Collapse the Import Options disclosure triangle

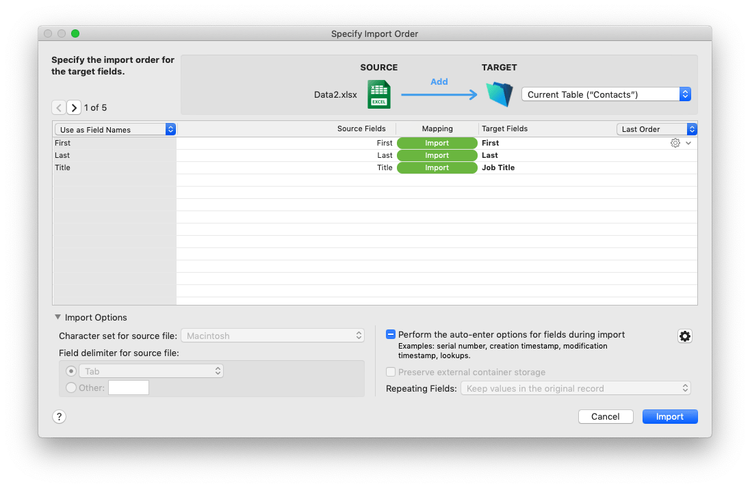pyautogui.click(x=58, y=317)
